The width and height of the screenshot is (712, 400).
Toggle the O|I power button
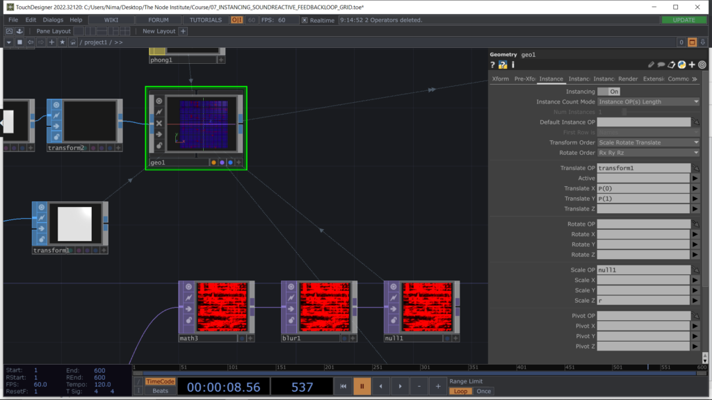(x=236, y=20)
